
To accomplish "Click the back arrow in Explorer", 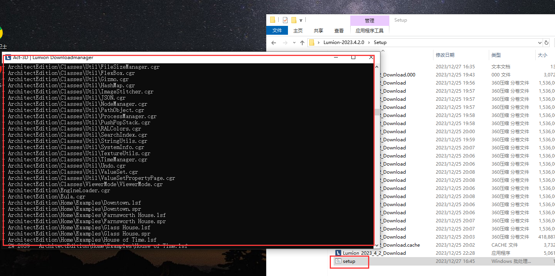I will pos(274,42).
